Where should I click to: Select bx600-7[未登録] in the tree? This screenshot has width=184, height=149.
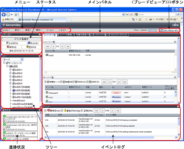[x=22, y=87]
